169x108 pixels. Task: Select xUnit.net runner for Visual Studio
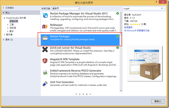pyautogui.click(x=70, y=48)
